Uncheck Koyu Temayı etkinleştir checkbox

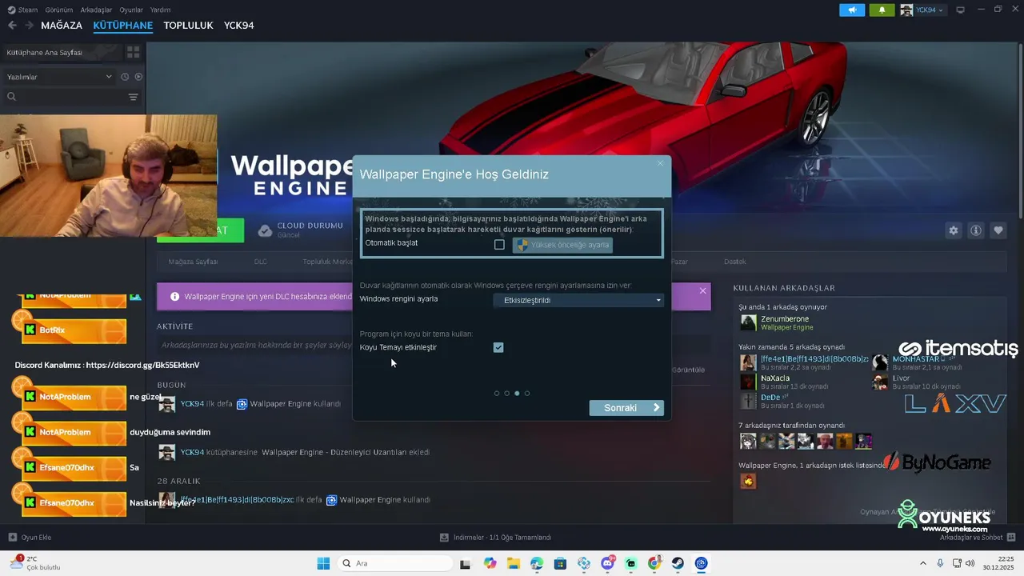498,347
